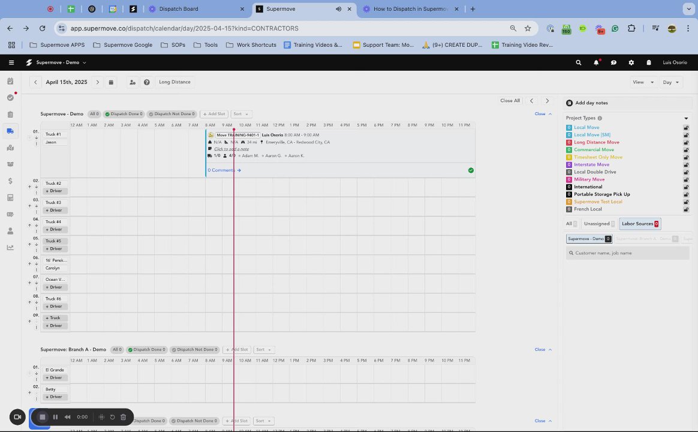Viewport: 698px width, 432px height.
Task: Click the help question mark icon
Action: click(146, 82)
